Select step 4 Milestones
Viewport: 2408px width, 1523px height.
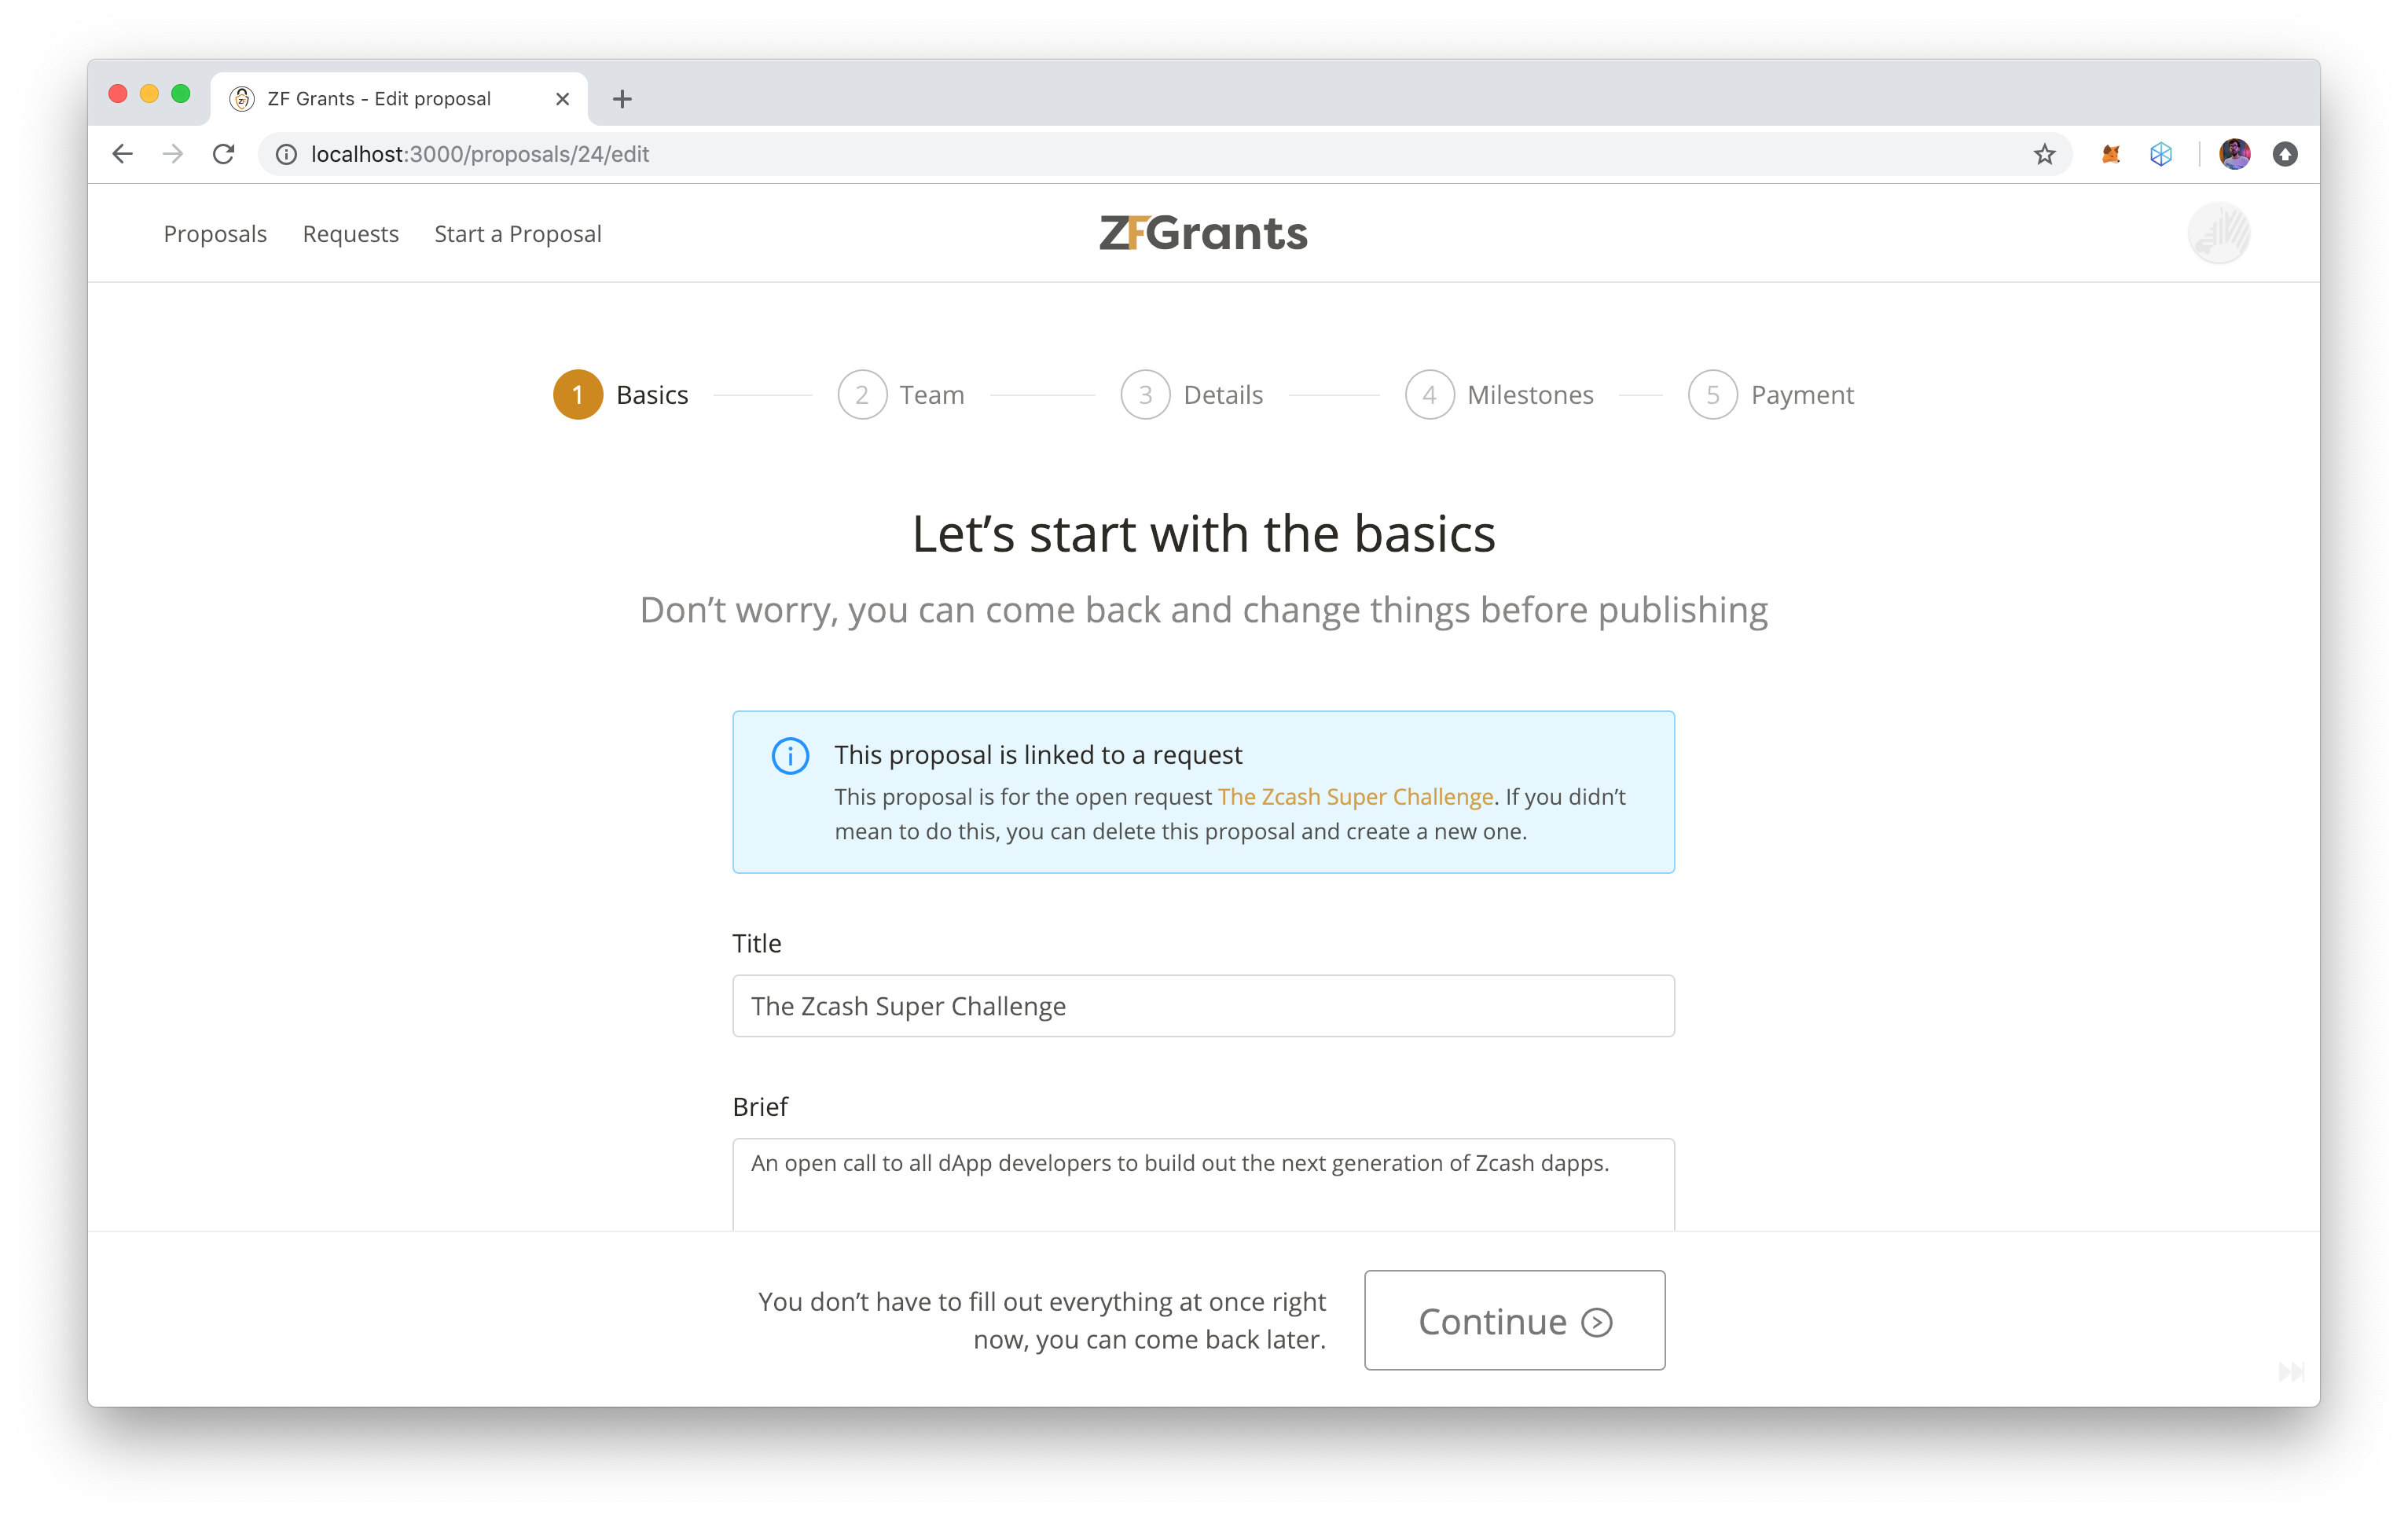click(x=1499, y=395)
